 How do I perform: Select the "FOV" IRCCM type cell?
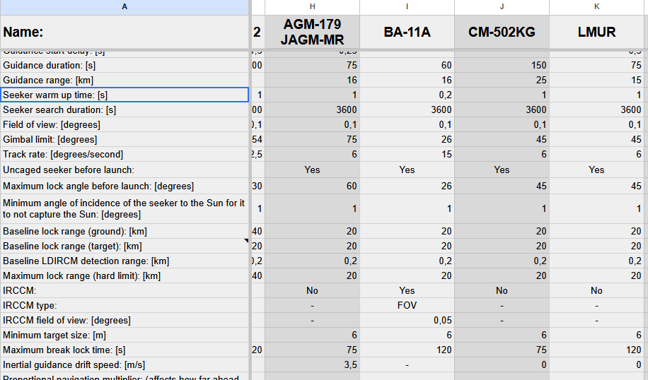click(x=407, y=306)
